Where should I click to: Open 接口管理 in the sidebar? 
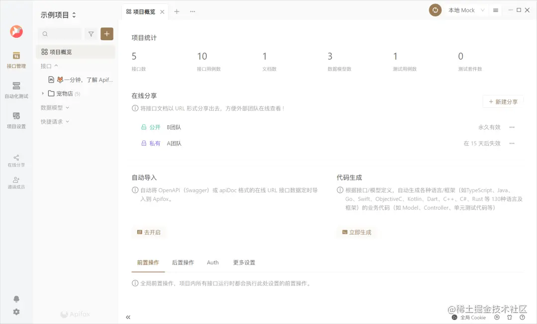click(16, 60)
